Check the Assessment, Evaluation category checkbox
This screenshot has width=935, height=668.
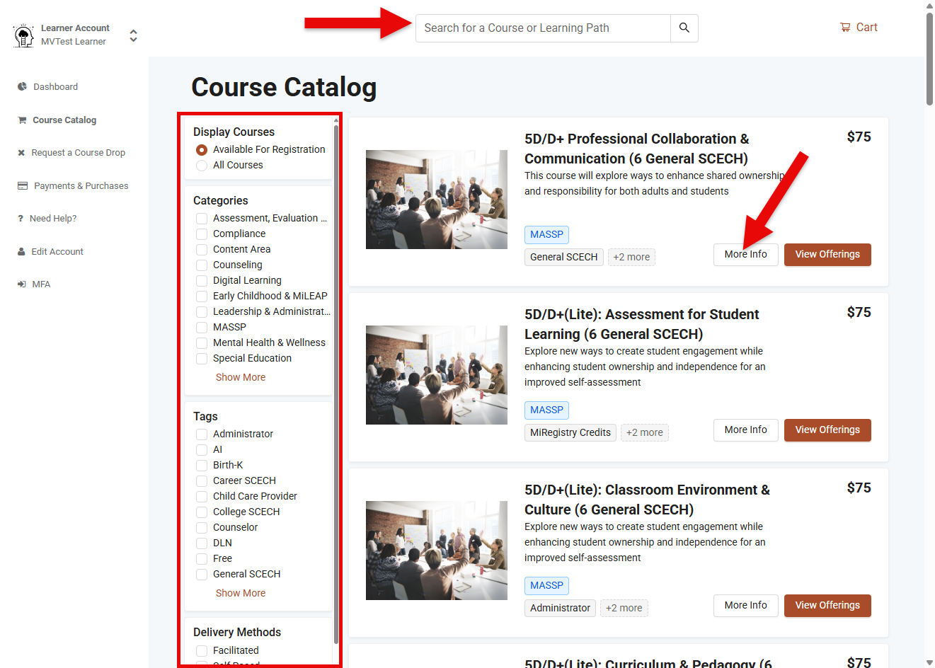pyautogui.click(x=202, y=219)
